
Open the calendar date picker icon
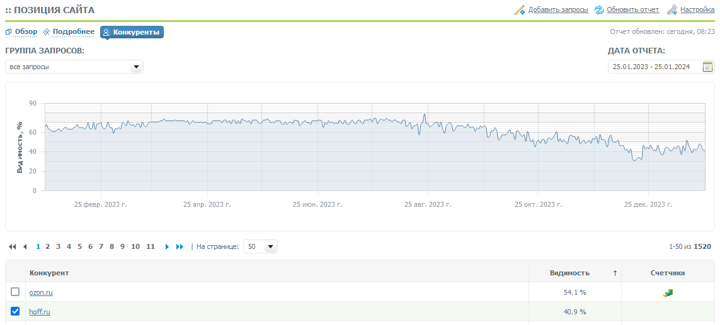707,67
